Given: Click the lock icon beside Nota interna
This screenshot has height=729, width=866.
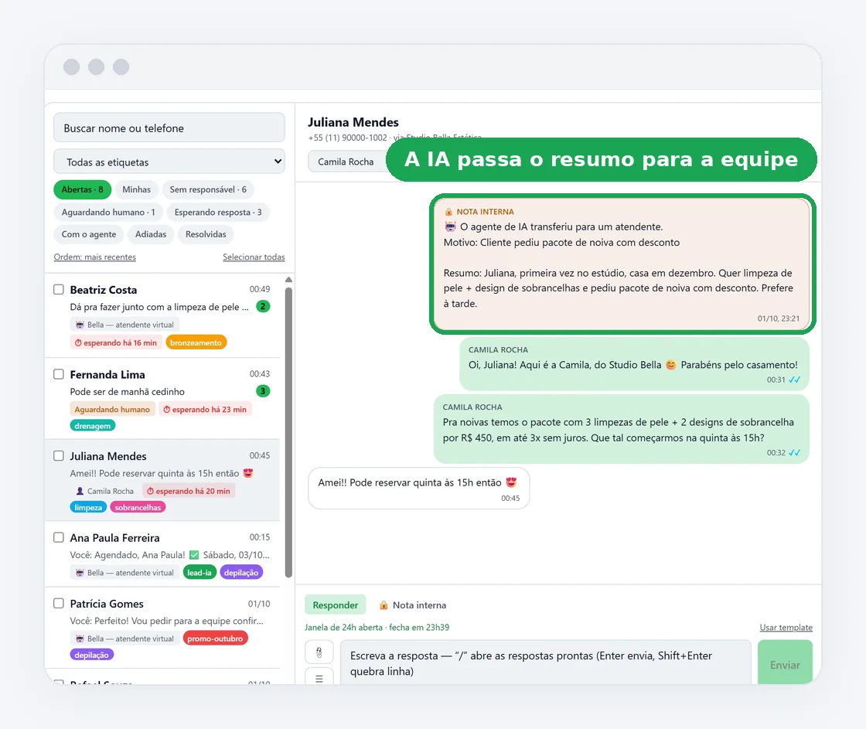Looking at the screenshot, I should [384, 605].
